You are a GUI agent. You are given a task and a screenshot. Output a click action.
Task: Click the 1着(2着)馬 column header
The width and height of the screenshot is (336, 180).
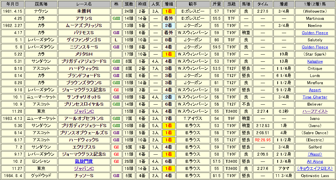[315, 4]
